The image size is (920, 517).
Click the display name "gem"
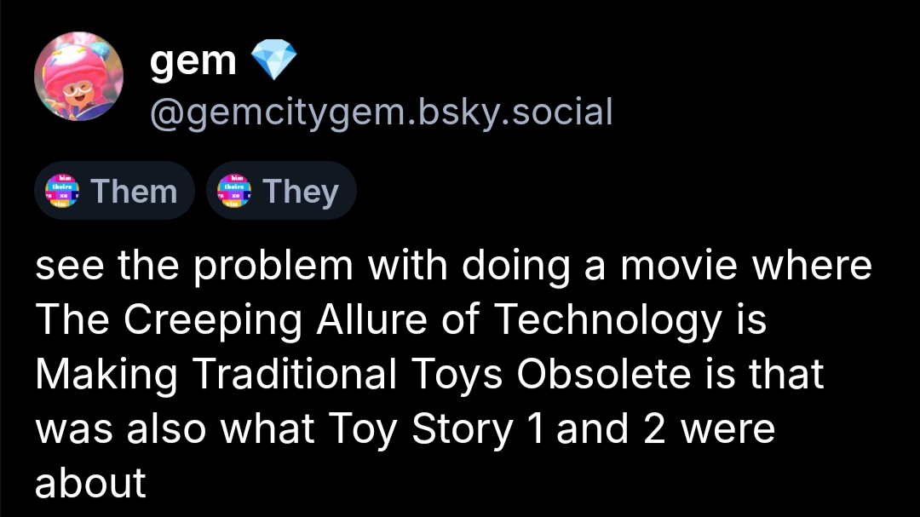(193, 61)
